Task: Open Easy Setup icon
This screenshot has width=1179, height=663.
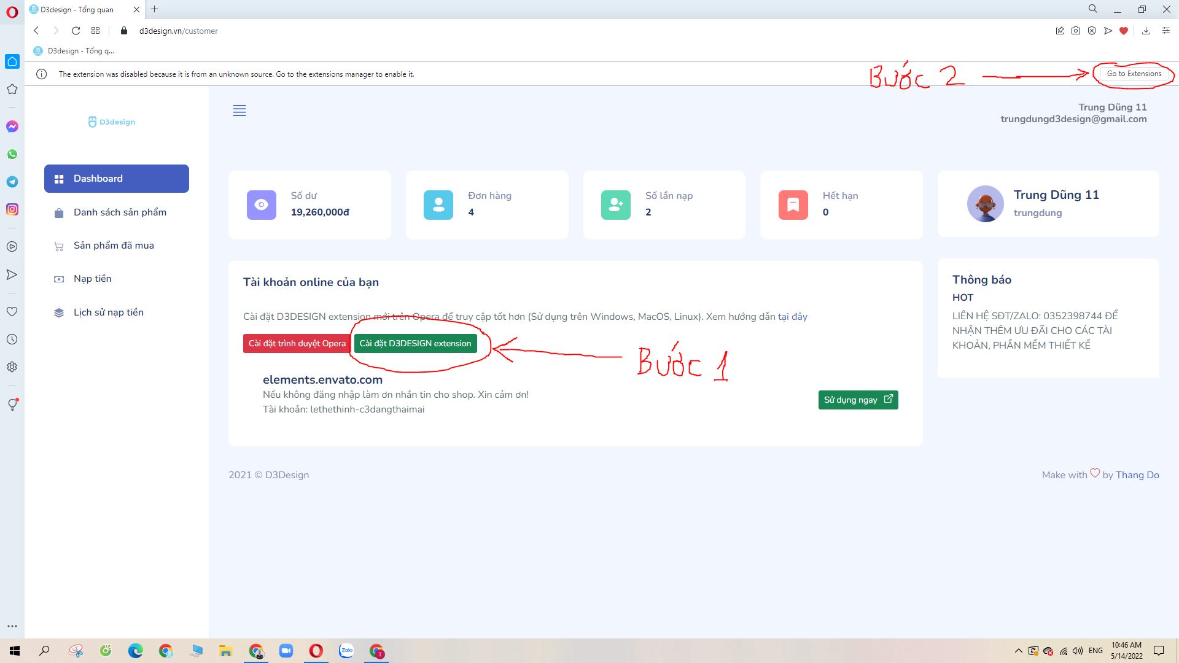Action: [x=1165, y=31]
